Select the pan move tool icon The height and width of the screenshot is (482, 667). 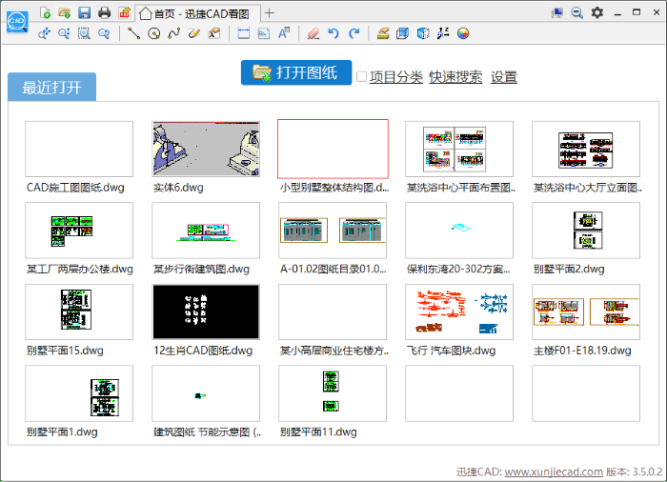click(44, 33)
